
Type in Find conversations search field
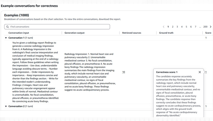click(x=59, y=27)
